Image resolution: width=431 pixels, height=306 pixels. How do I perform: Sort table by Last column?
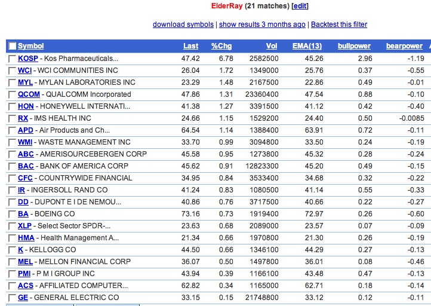point(191,46)
